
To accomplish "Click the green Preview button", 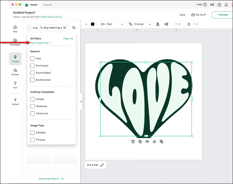I will (x=223, y=15).
